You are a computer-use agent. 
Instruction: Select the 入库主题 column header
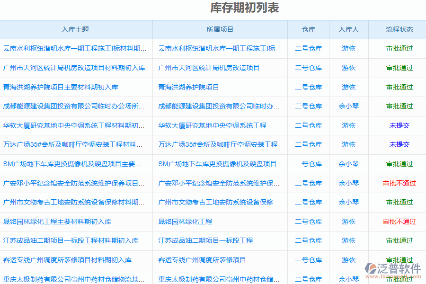coord(76,29)
